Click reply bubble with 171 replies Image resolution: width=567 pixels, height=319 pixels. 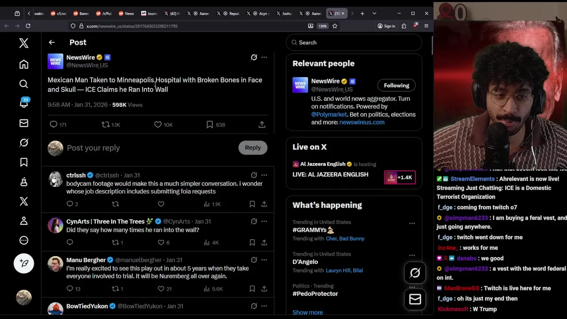pyautogui.click(x=58, y=125)
